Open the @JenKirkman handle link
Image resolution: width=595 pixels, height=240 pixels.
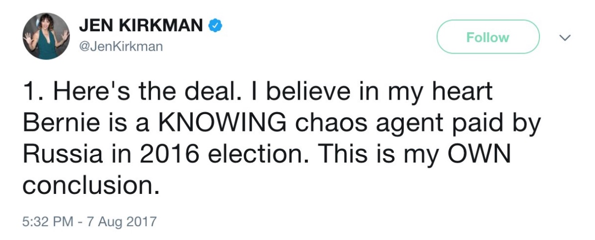[122, 46]
